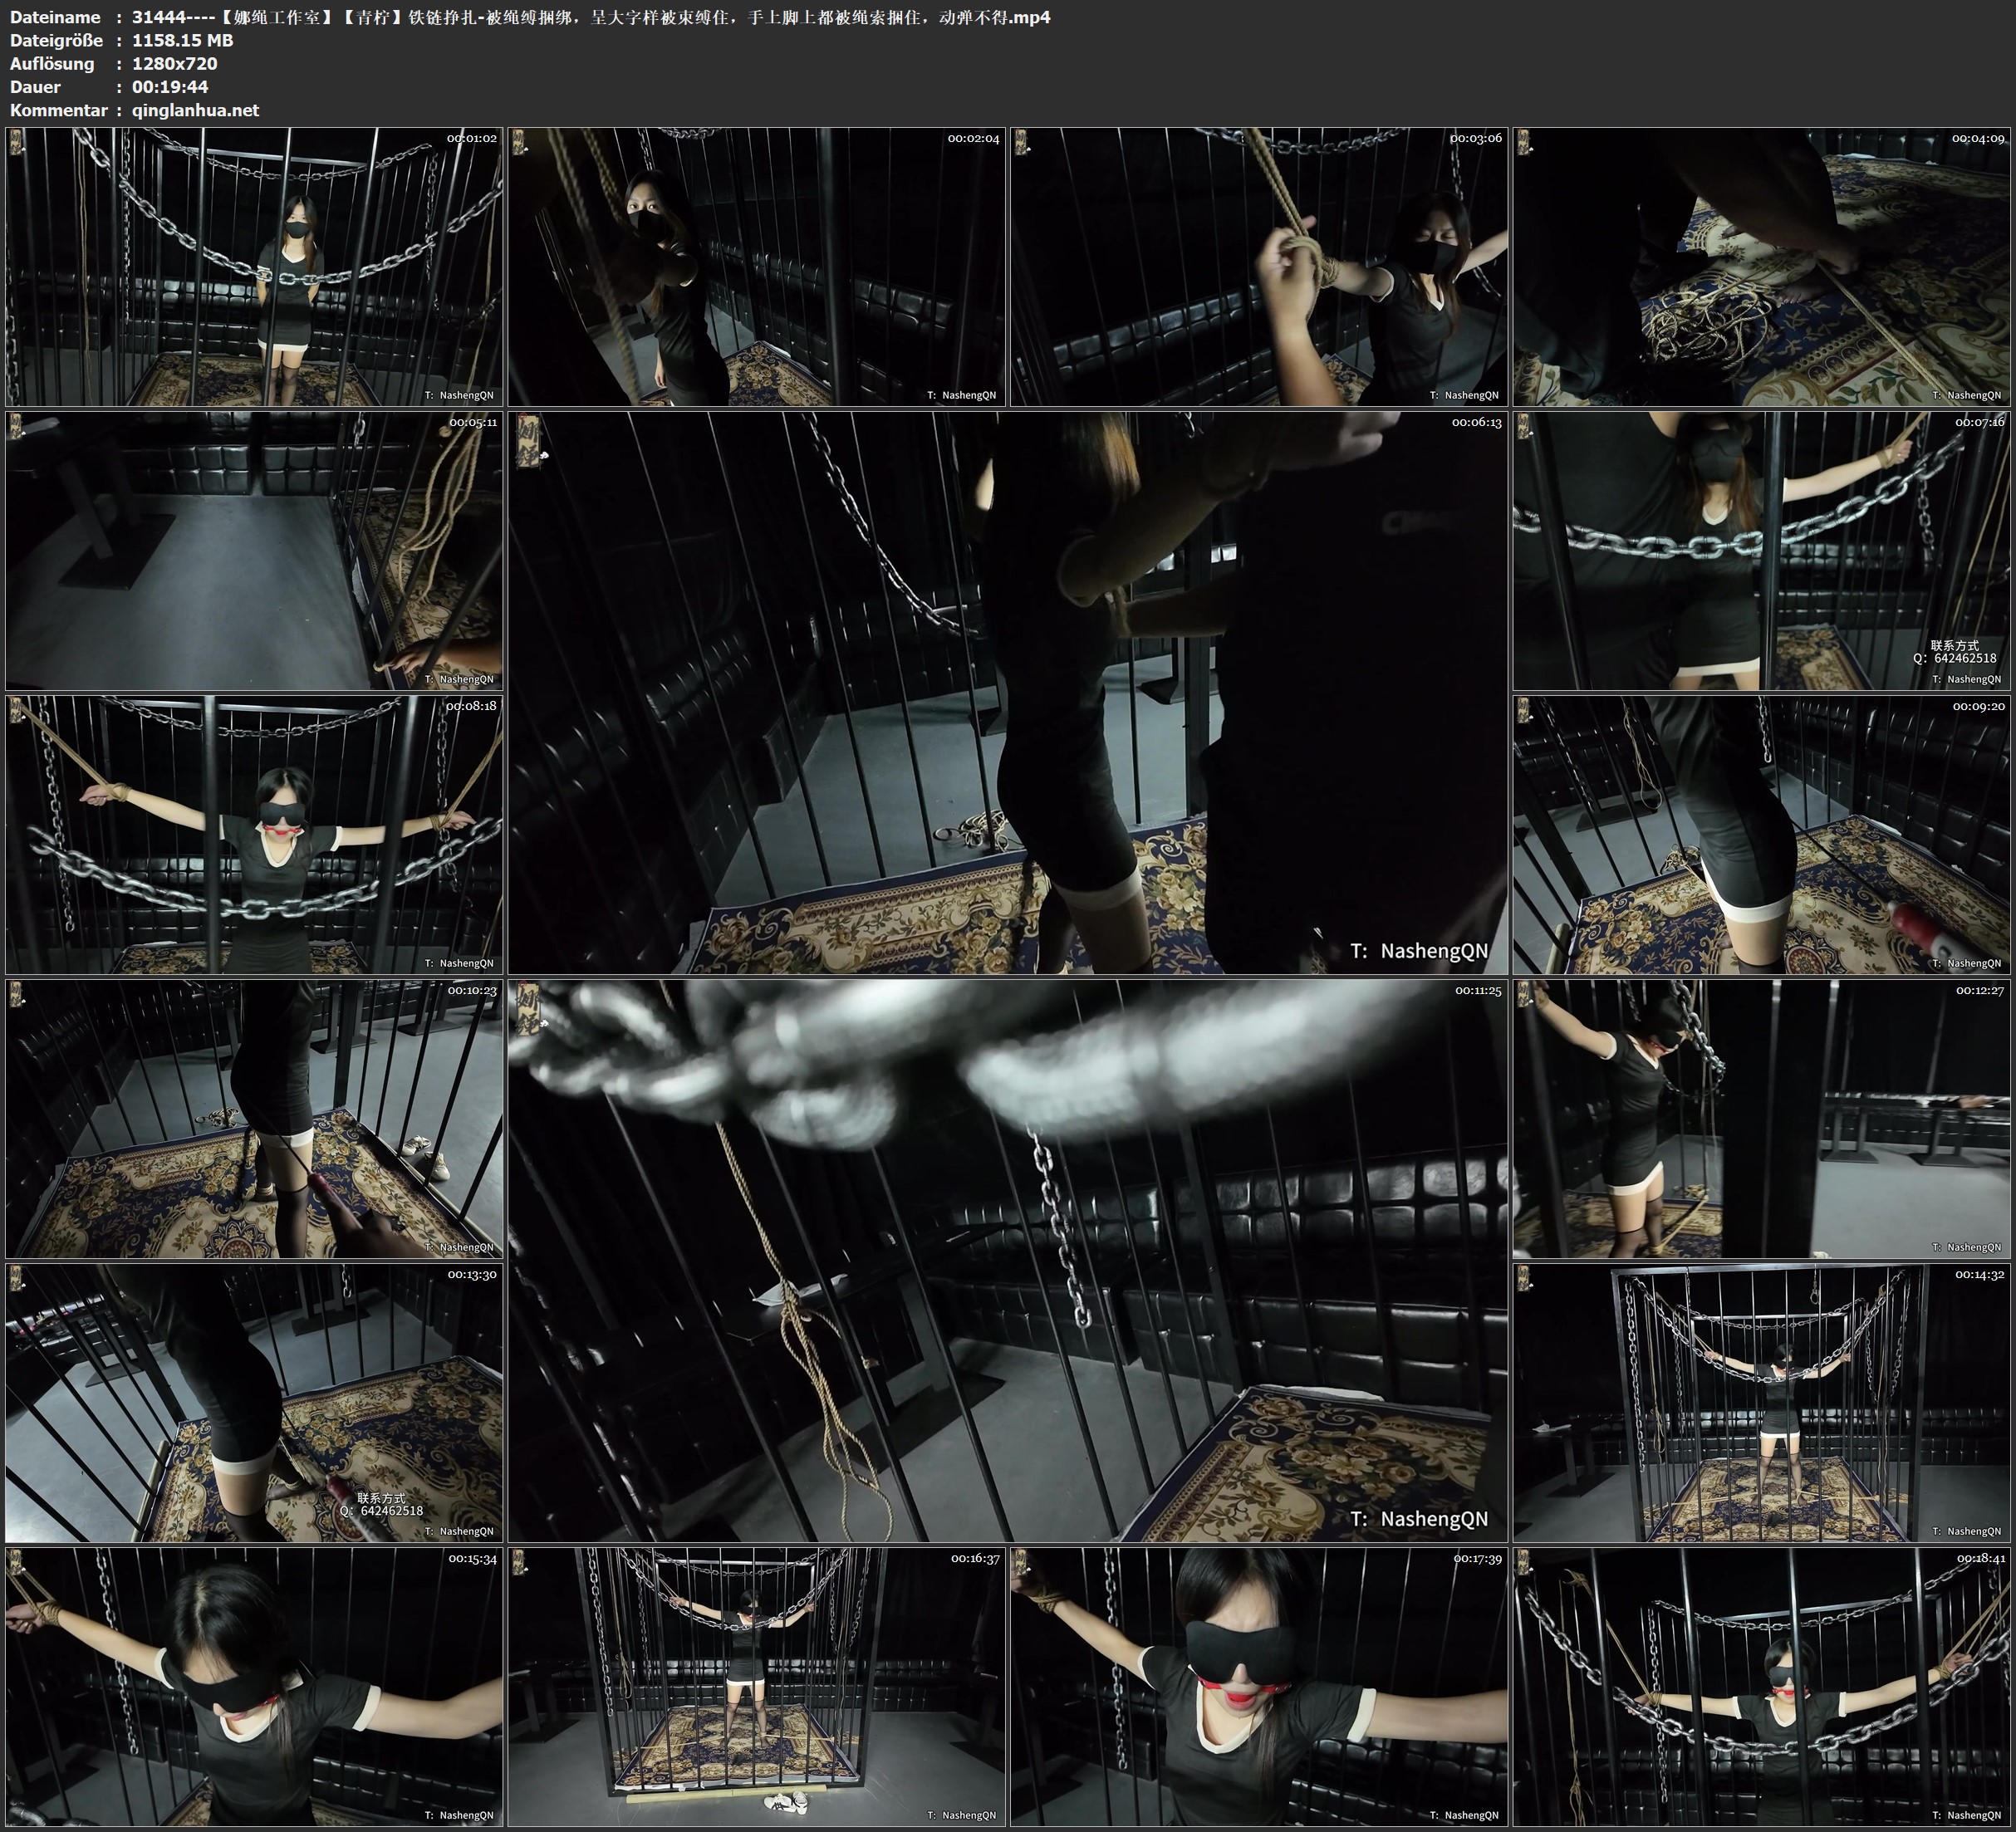Click the logo icon in the 00:01:02 frame
The height and width of the screenshot is (1832, 2016).
[15, 144]
